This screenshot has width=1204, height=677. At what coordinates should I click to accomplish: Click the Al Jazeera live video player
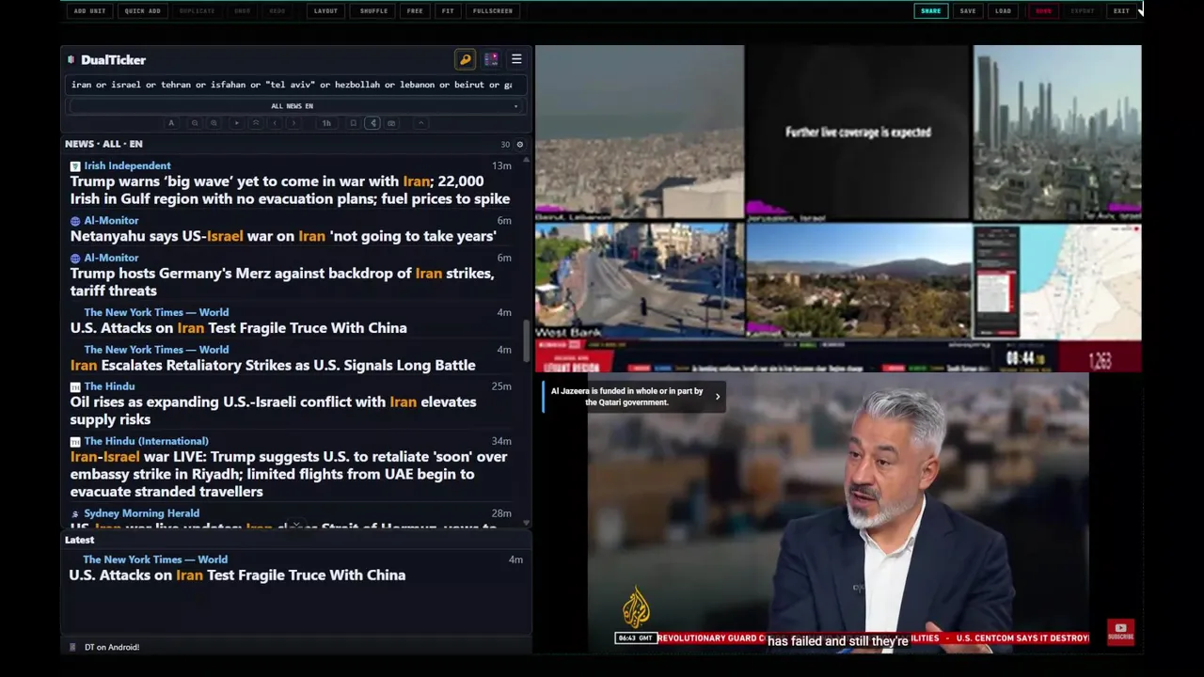838,512
